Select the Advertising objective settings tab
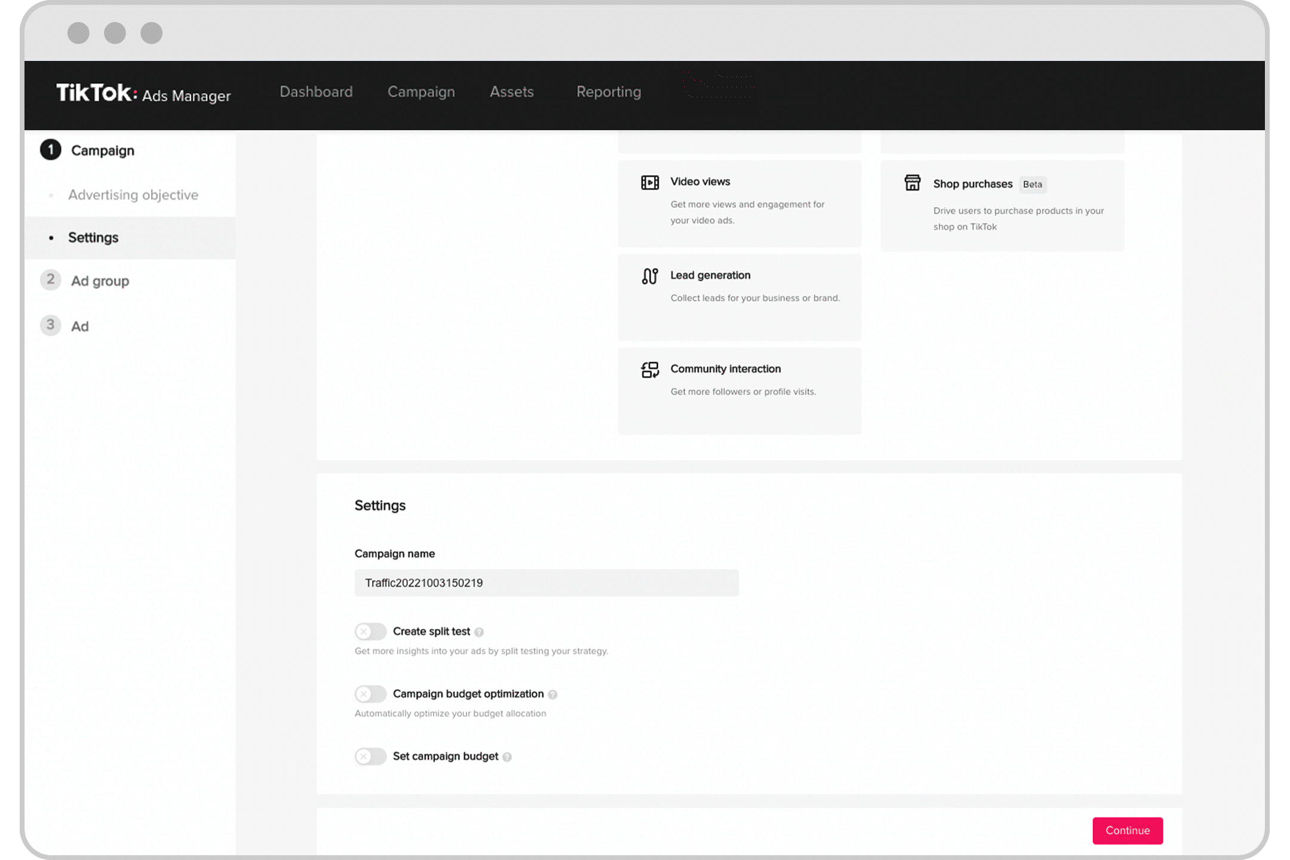 click(x=133, y=194)
